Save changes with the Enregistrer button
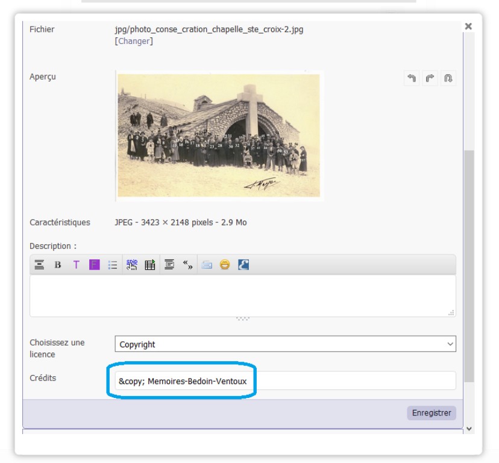 (x=432, y=413)
